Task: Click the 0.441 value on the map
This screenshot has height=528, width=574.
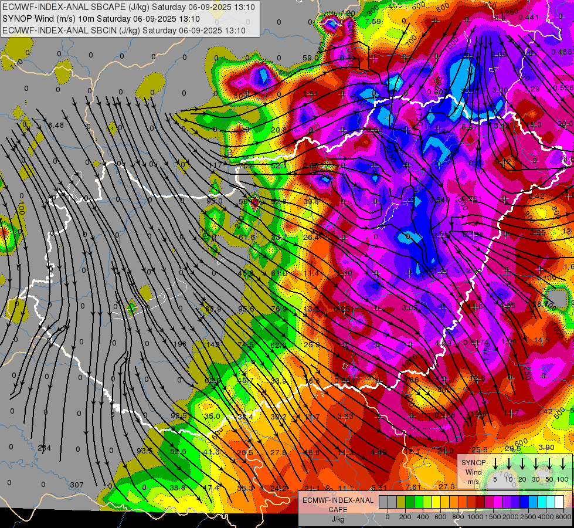Action: [x=529, y=18]
